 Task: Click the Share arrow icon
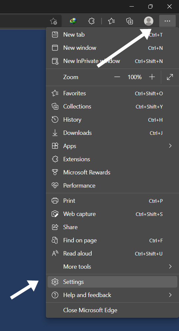click(x=55, y=227)
